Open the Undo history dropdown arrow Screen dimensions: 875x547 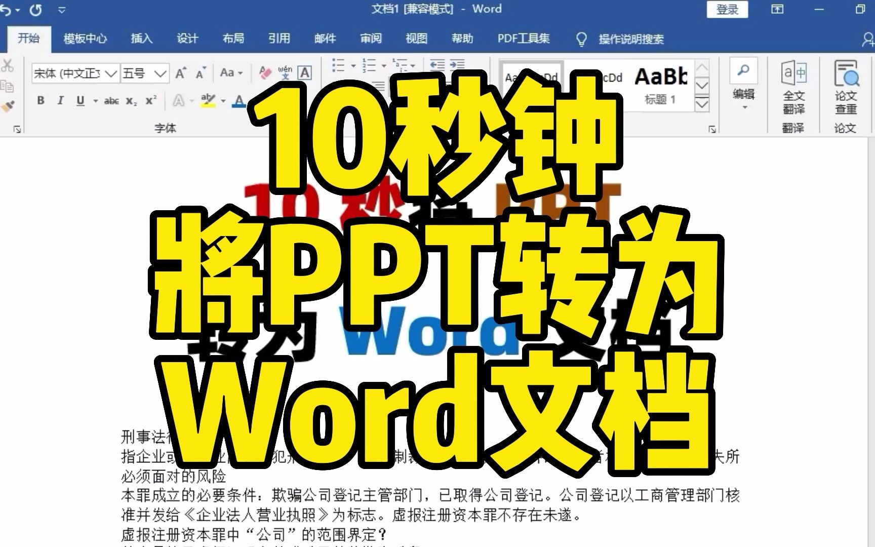(17, 10)
